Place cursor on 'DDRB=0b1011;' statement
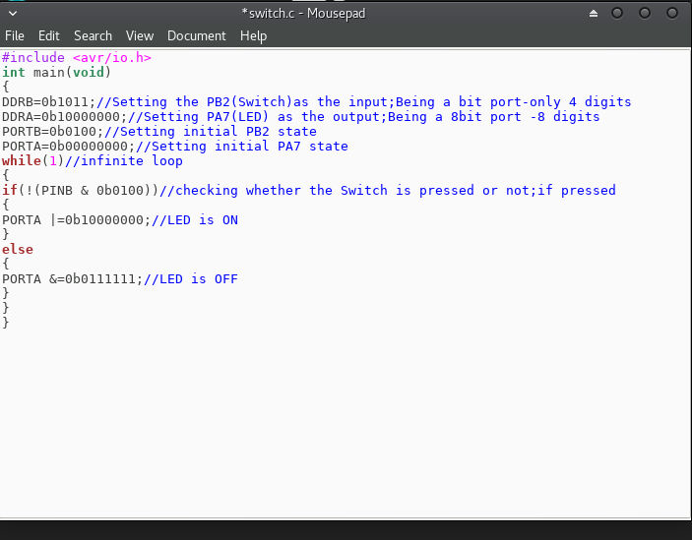 [x=48, y=102]
